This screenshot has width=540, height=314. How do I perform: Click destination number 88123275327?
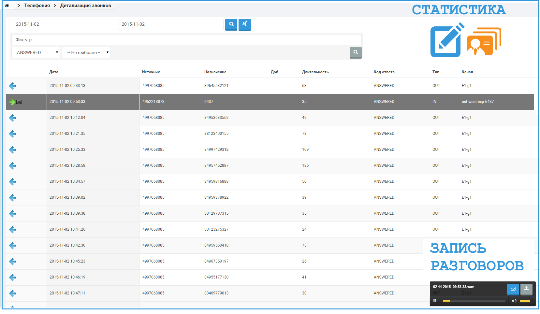[216, 229]
